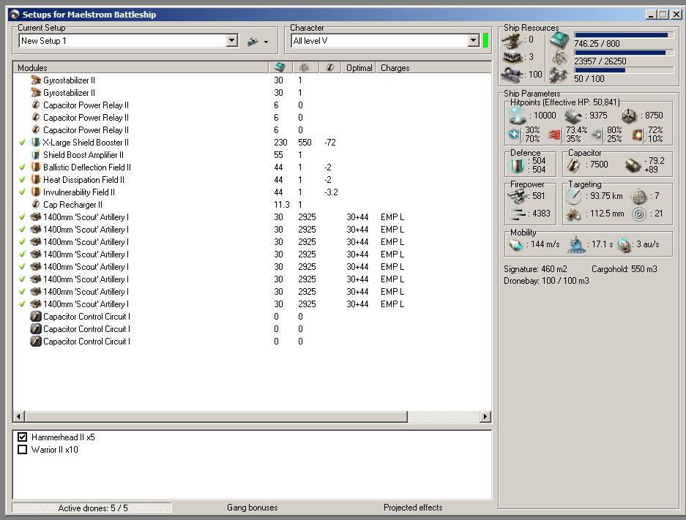Click the CPU usage progress bar
This screenshot has height=520, width=686.
click(x=624, y=35)
